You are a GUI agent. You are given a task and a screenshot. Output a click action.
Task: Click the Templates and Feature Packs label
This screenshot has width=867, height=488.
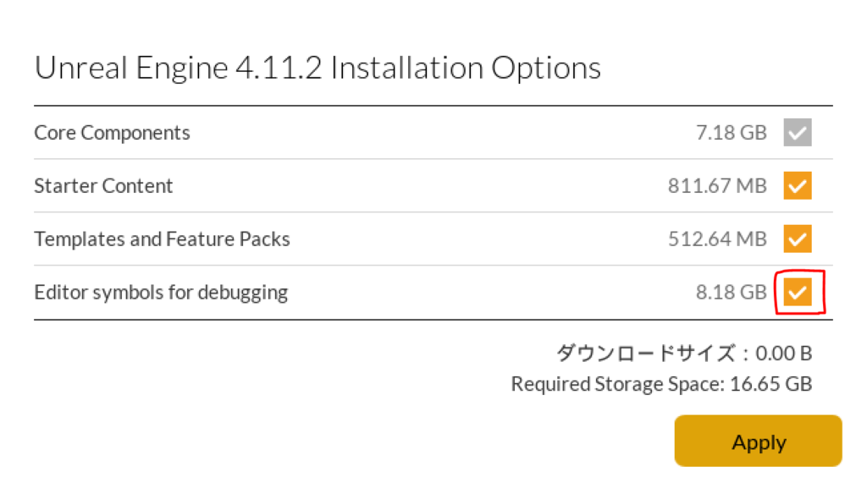point(162,239)
